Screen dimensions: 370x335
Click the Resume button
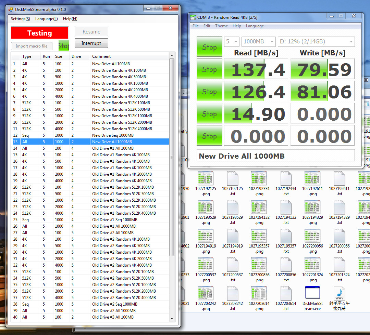(91, 31)
